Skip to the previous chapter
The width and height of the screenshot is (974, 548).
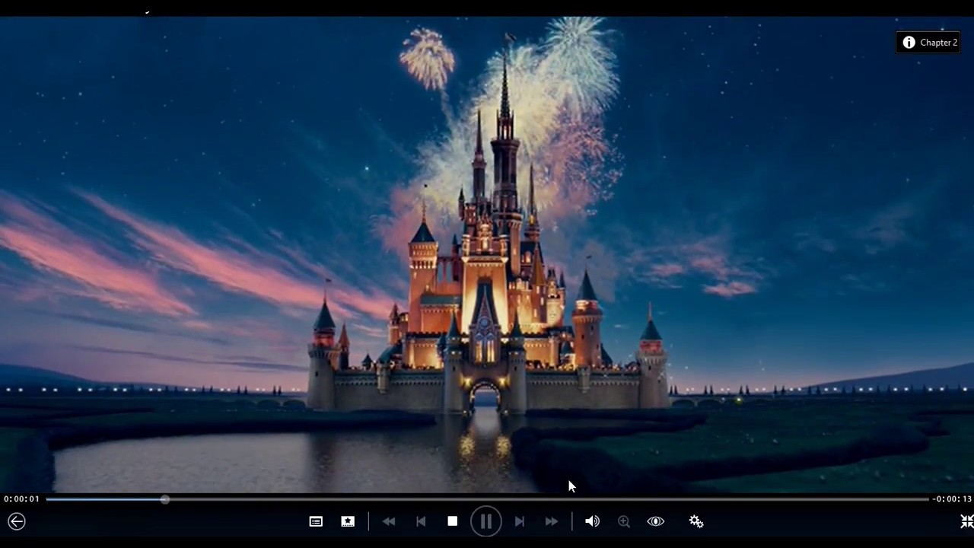point(421,521)
